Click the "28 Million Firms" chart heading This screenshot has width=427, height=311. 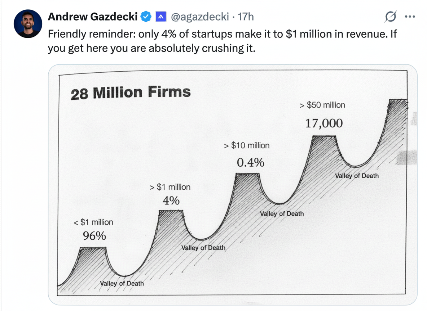[131, 93]
